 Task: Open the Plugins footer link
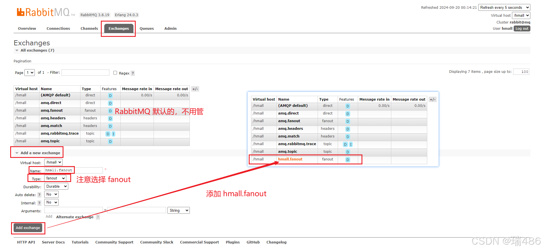(233, 242)
